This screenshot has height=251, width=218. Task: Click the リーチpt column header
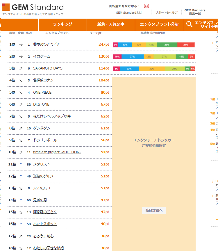pos(95,33)
